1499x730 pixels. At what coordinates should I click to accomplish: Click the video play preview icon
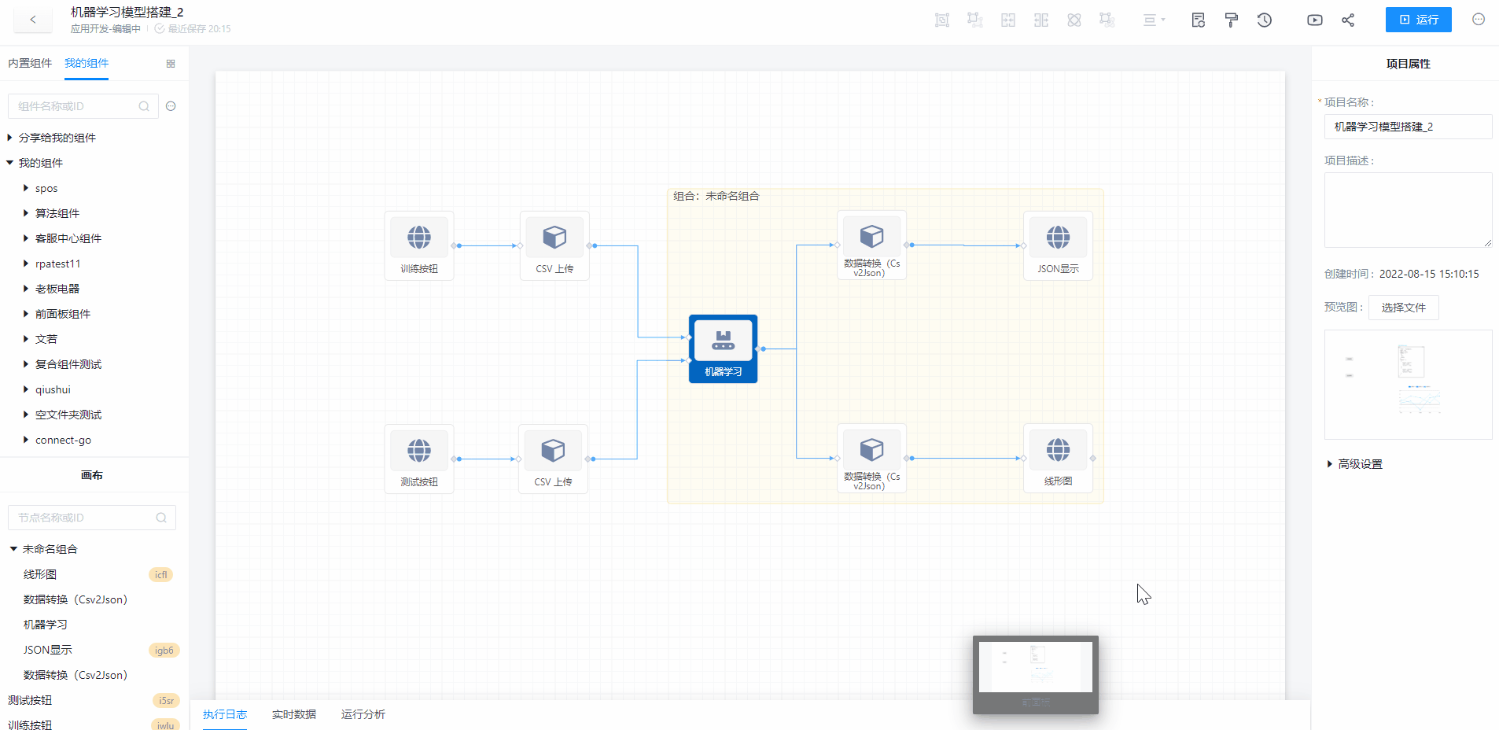(x=1314, y=20)
